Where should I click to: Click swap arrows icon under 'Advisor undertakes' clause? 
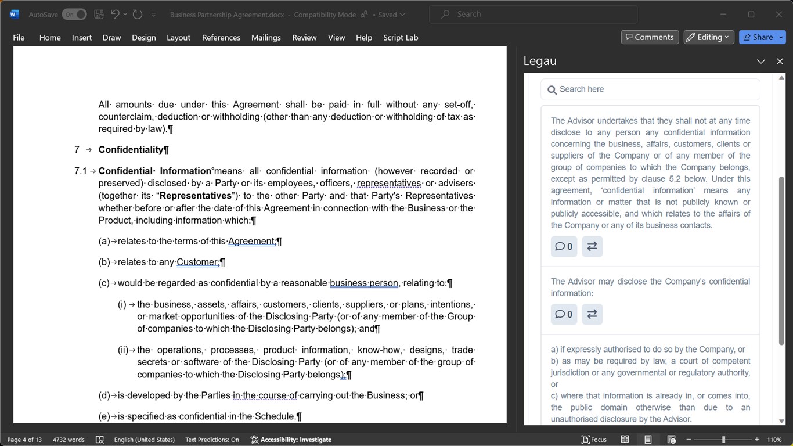[592, 246]
